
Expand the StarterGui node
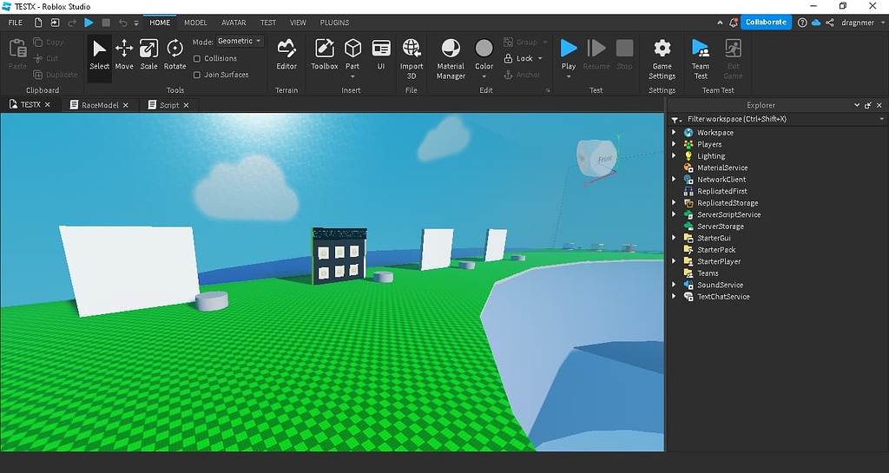point(674,238)
